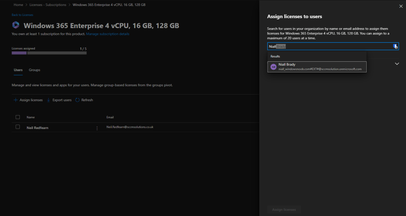Go to Home in the breadcrumb
Viewport: 406px width, 216px height.
click(18, 5)
